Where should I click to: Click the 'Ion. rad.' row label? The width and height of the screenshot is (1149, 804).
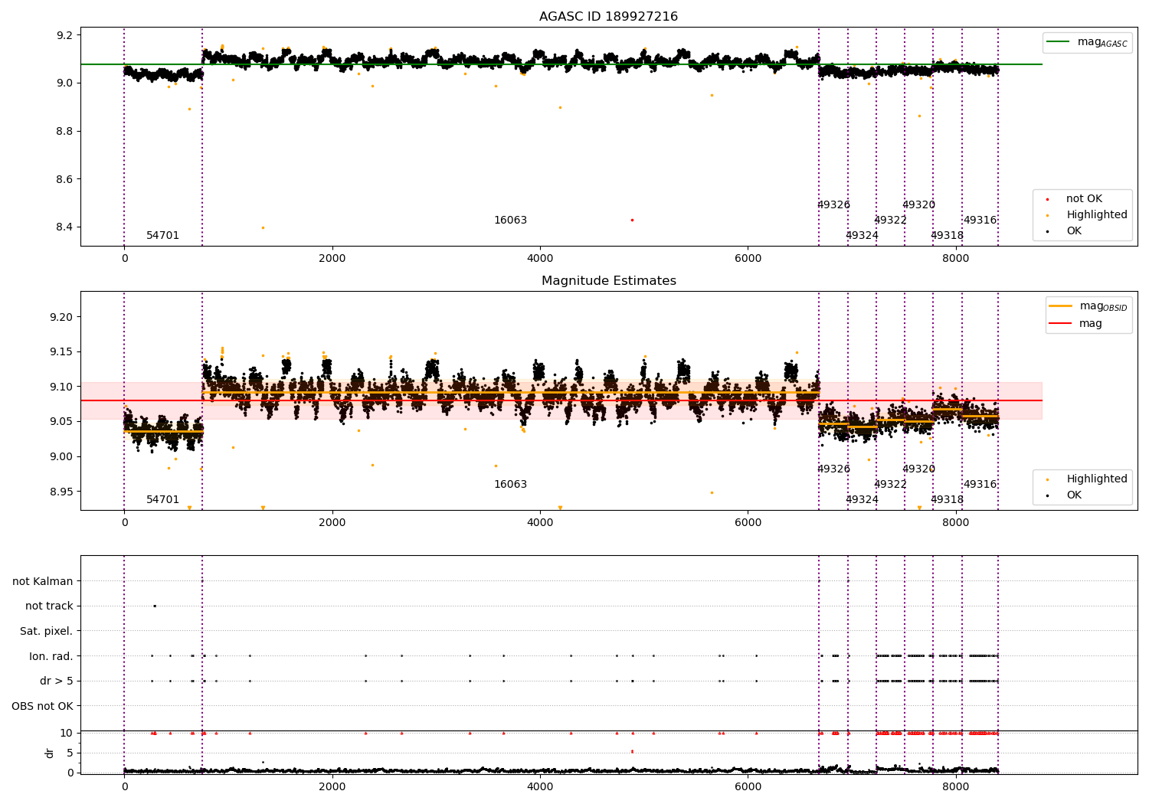(x=51, y=656)
